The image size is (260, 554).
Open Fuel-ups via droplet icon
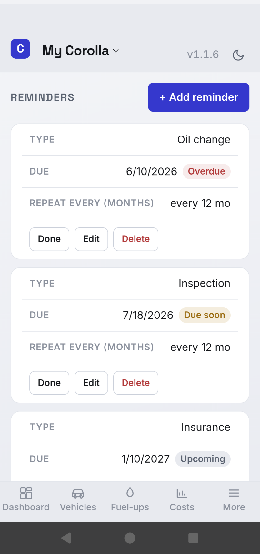pos(130,492)
